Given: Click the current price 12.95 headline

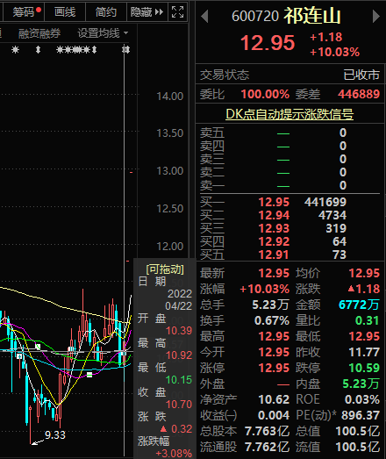Looking at the screenshot, I should (x=268, y=43).
